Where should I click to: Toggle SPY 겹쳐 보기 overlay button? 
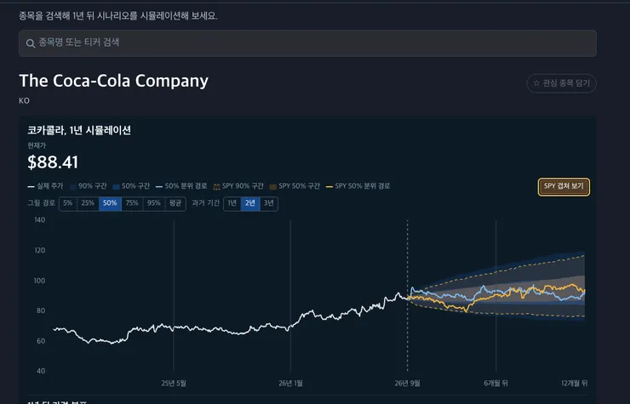coord(564,187)
